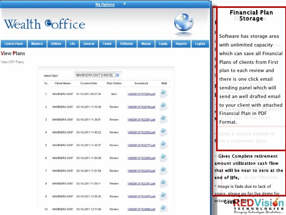Image resolution: width=286 pixels, height=215 pixels.
Task: Click the LogOut button
Action: tap(200, 44)
